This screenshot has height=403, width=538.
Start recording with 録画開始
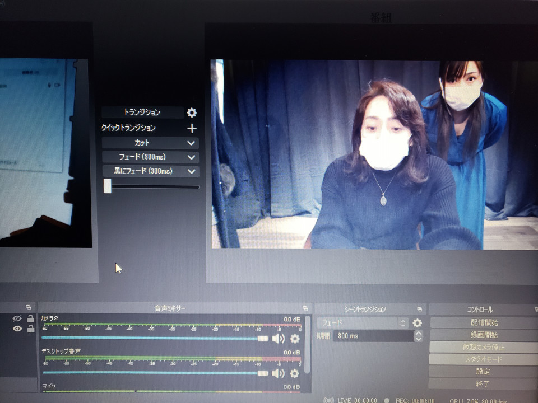point(484,335)
